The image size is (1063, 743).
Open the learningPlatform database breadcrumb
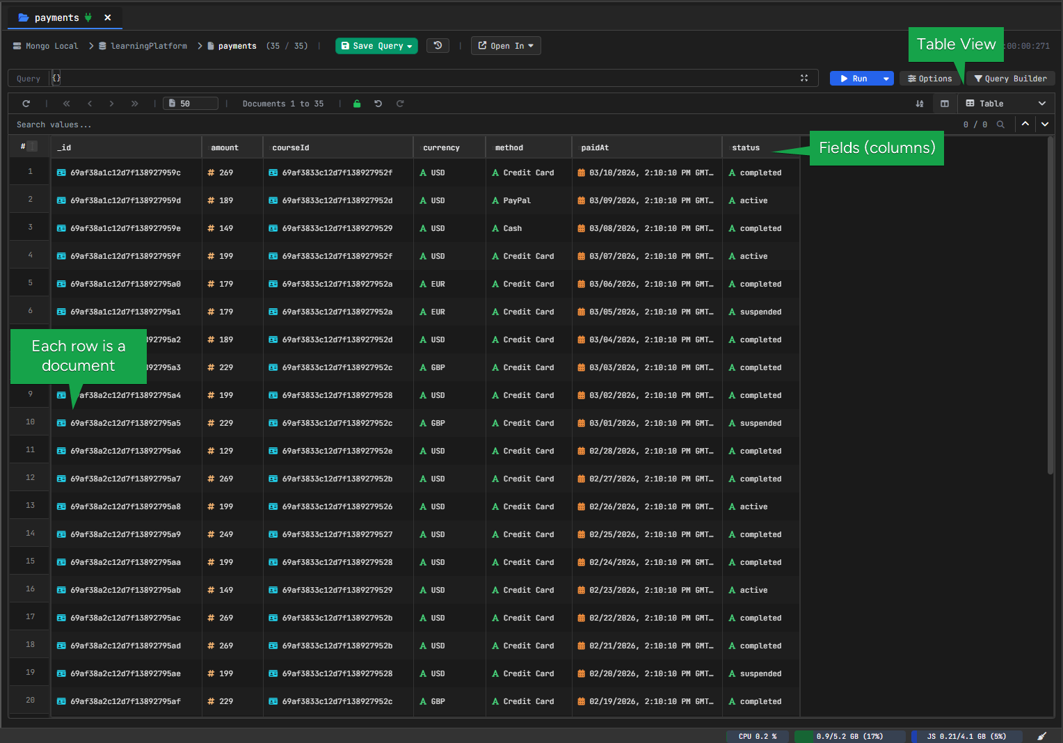coord(143,46)
